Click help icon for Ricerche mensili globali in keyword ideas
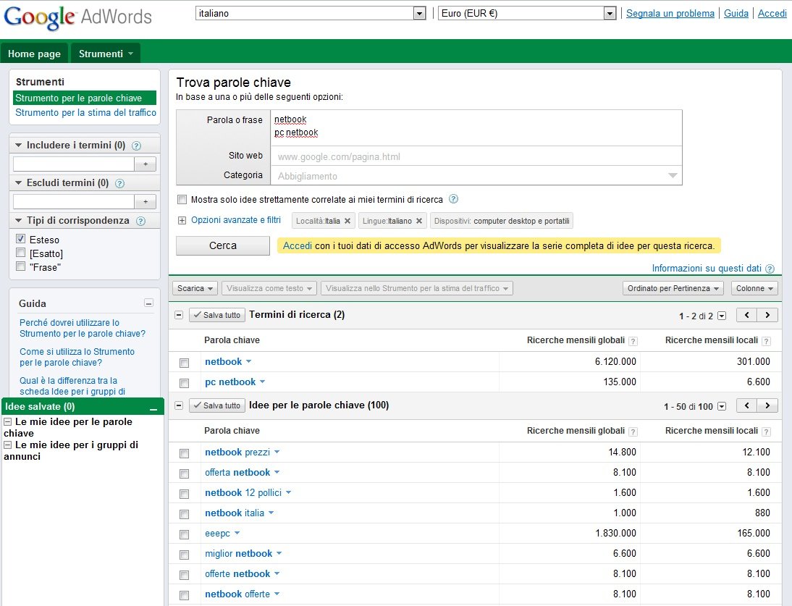The image size is (792, 606). (x=633, y=432)
